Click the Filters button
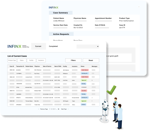The image size is (150, 130). [x=73, y=60]
